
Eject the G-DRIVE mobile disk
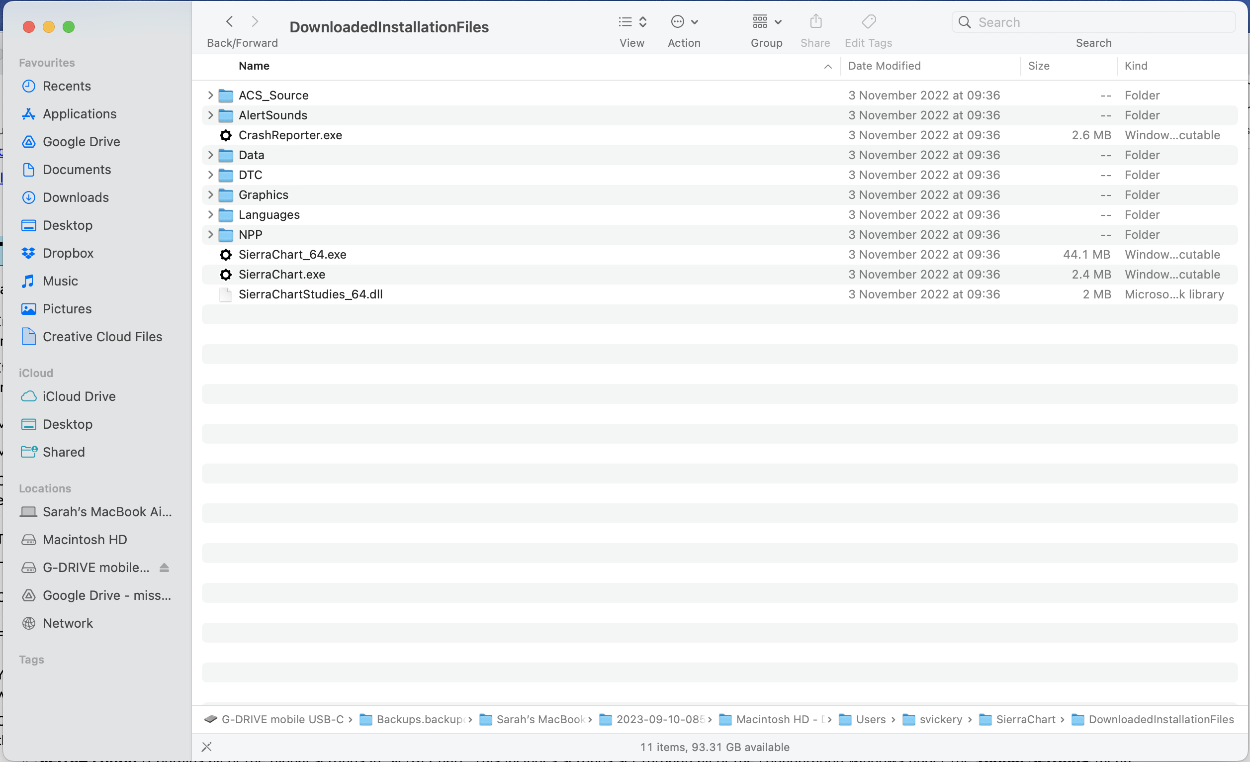click(164, 568)
